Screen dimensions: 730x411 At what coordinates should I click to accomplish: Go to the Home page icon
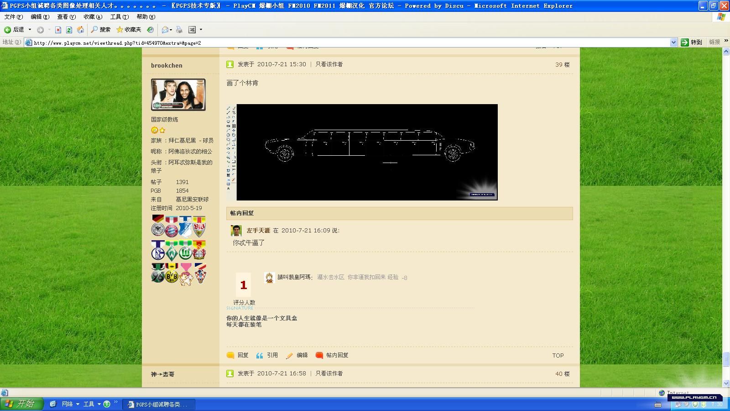coord(80,30)
